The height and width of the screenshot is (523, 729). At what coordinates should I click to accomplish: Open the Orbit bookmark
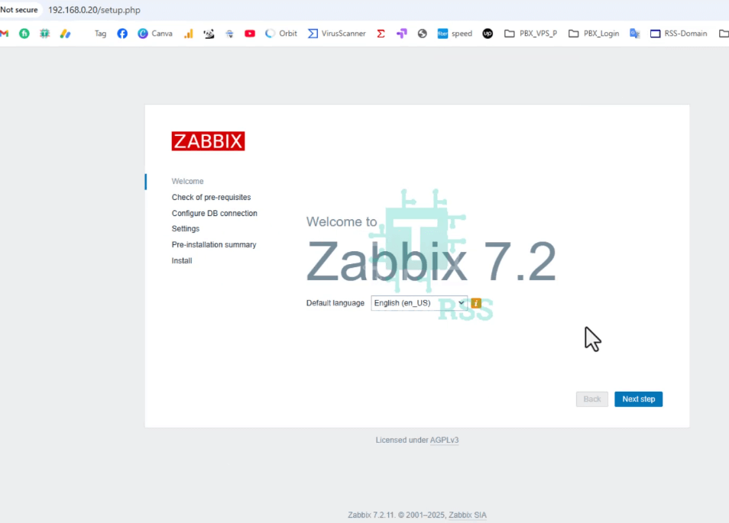pyautogui.click(x=280, y=33)
